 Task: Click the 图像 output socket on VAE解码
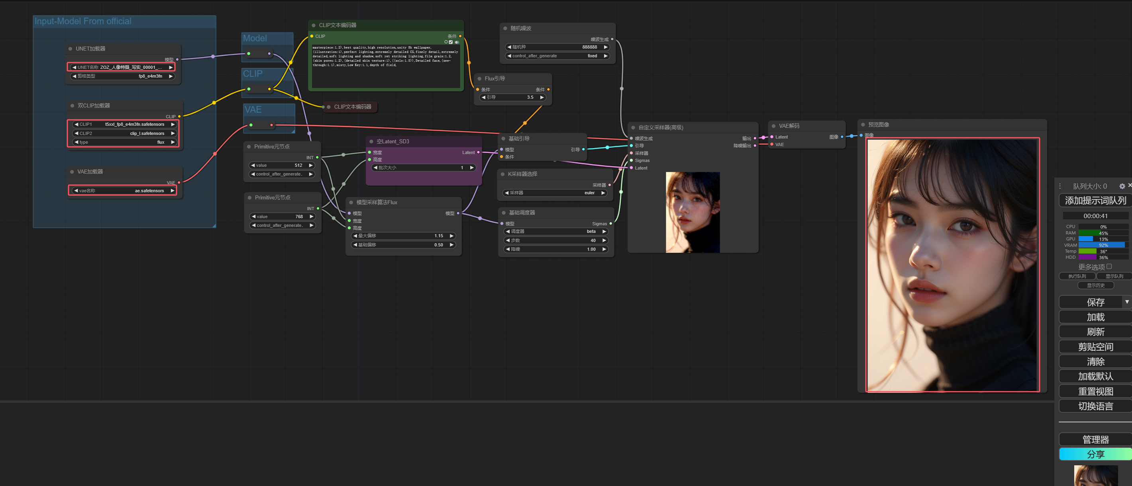click(x=842, y=137)
